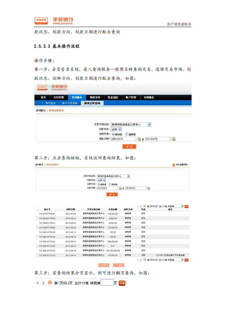Image resolution: width=225 pixels, height=318 pixels.
Task: Open calendar picker beside the 20120203 date field
Action: point(120,188)
